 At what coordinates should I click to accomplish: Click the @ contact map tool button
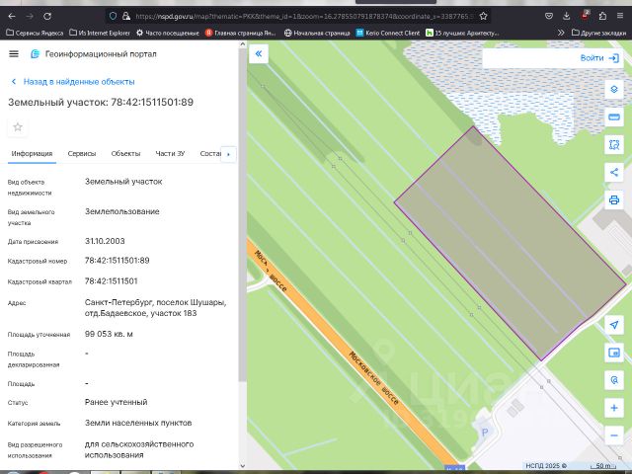coord(614,380)
